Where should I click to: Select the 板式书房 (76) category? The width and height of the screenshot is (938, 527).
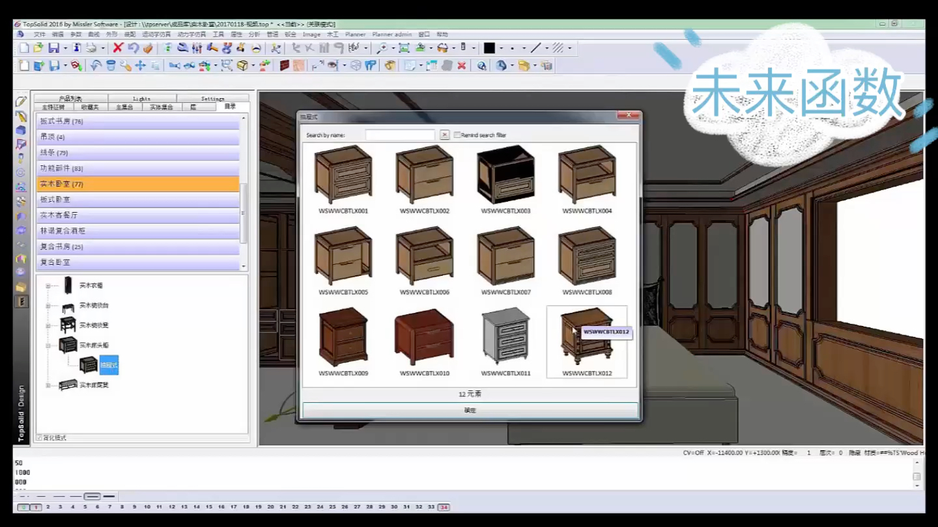point(138,122)
